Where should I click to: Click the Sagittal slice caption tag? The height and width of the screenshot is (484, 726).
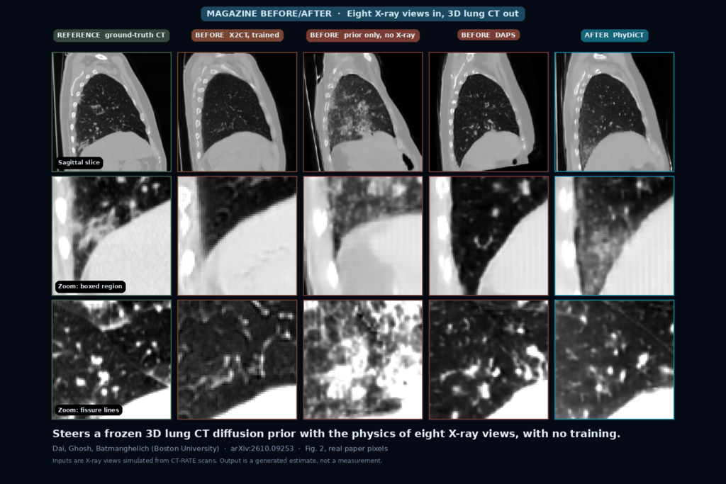coord(79,162)
